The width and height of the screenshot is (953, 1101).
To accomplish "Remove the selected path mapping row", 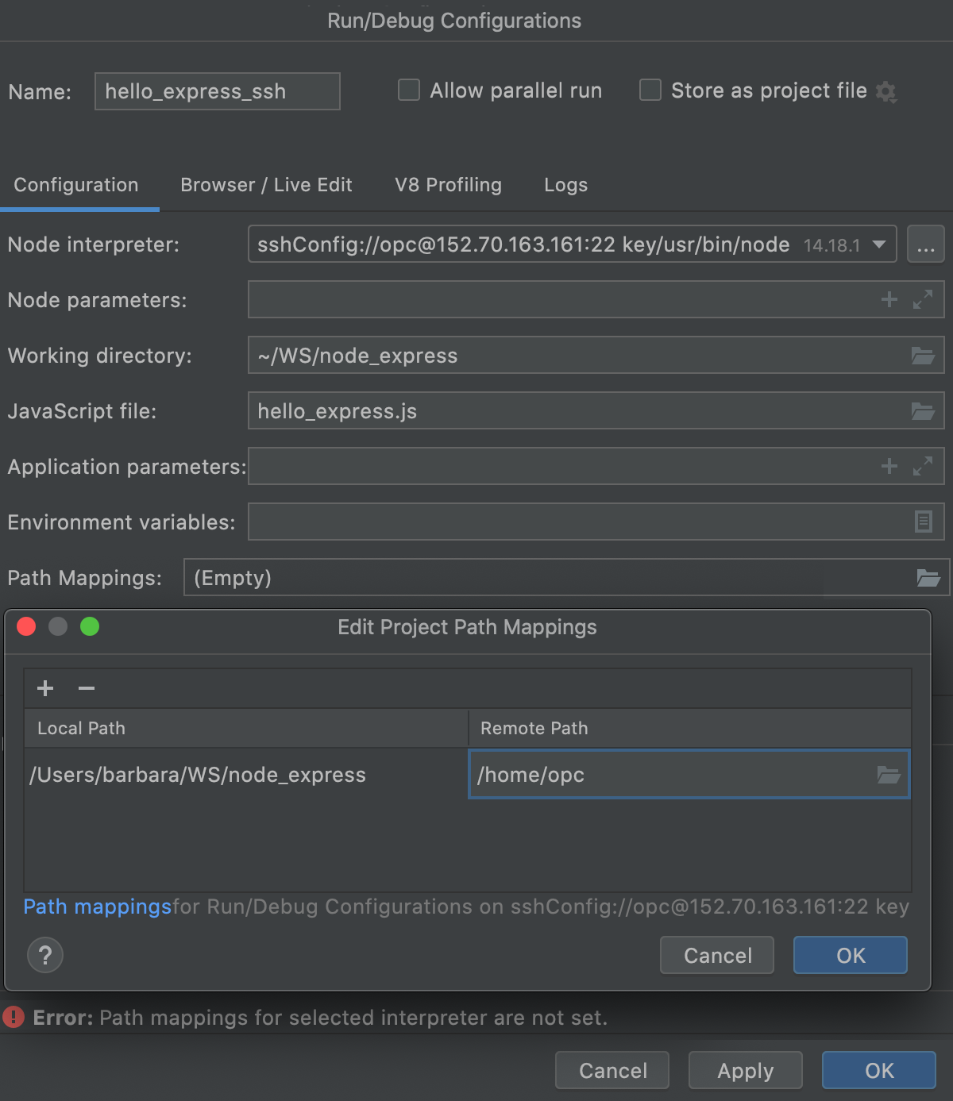I will click(86, 688).
